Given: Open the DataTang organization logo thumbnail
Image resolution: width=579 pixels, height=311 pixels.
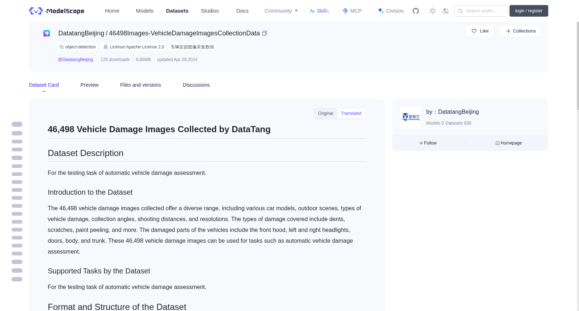Looking at the screenshot, I should click(x=410, y=117).
